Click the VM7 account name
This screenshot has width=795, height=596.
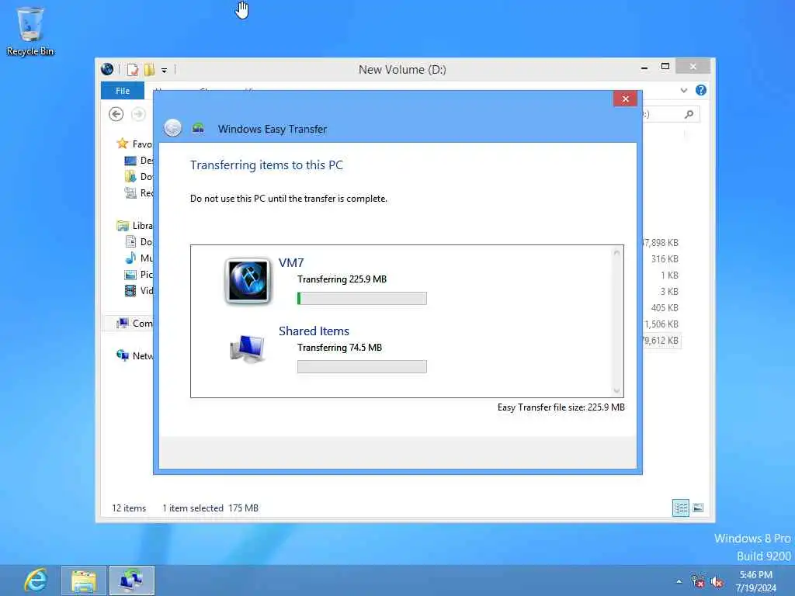[x=291, y=262]
